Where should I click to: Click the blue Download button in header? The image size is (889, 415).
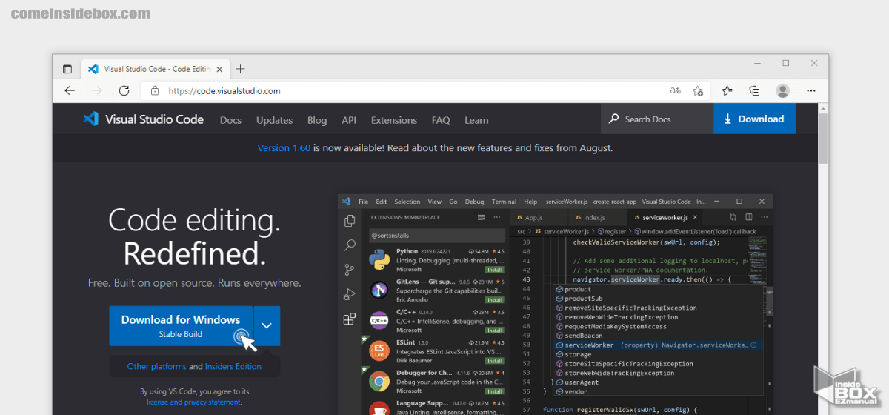[754, 119]
